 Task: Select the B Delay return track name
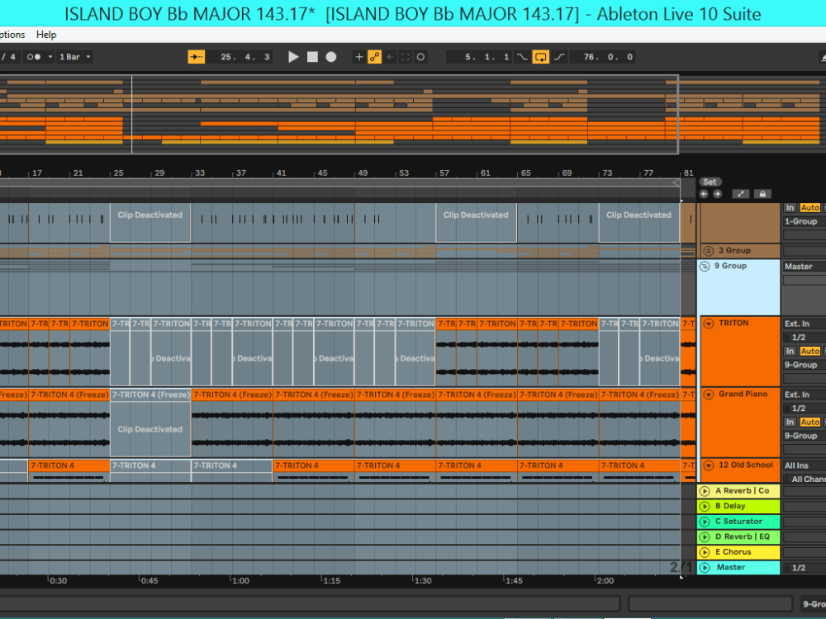[x=730, y=507]
